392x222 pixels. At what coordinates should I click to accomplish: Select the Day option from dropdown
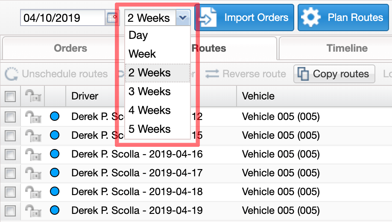[x=138, y=35]
